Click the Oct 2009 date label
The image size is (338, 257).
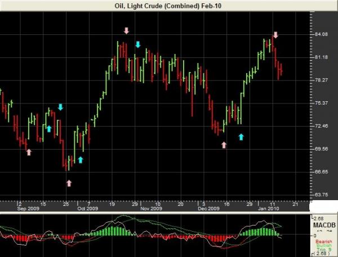[88, 209]
